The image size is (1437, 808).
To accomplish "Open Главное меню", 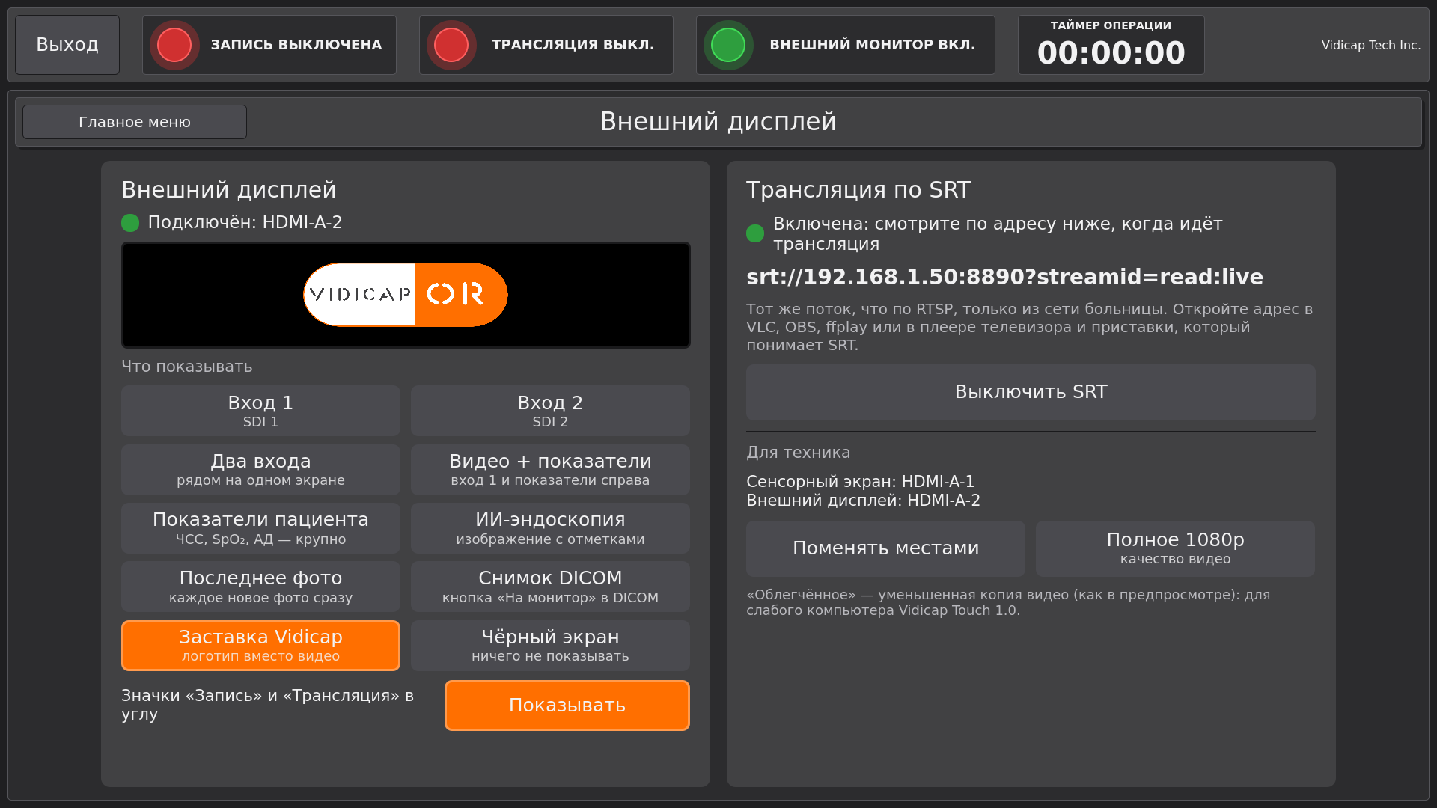I will pos(135,122).
